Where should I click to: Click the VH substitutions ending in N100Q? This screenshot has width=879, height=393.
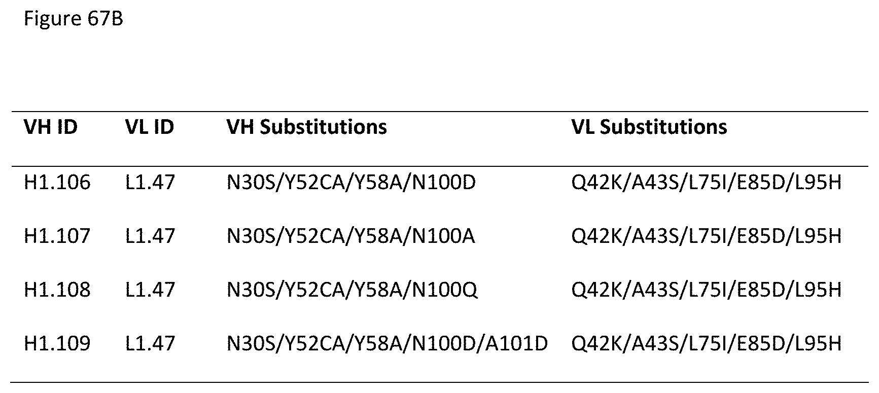pyautogui.click(x=352, y=290)
